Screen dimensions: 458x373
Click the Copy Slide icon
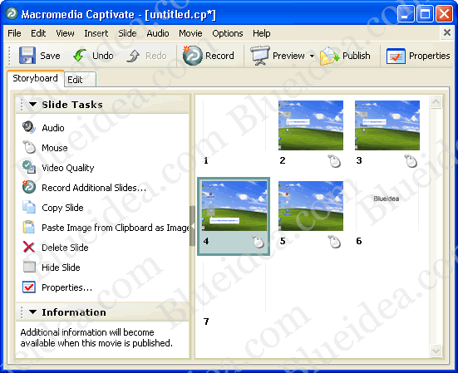click(29, 207)
